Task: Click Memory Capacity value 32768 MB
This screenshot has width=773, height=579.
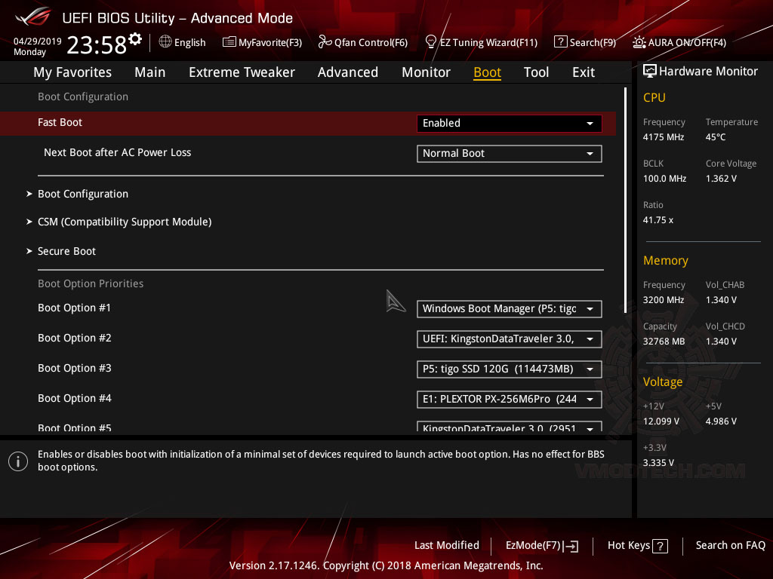Action: pos(664,342)
